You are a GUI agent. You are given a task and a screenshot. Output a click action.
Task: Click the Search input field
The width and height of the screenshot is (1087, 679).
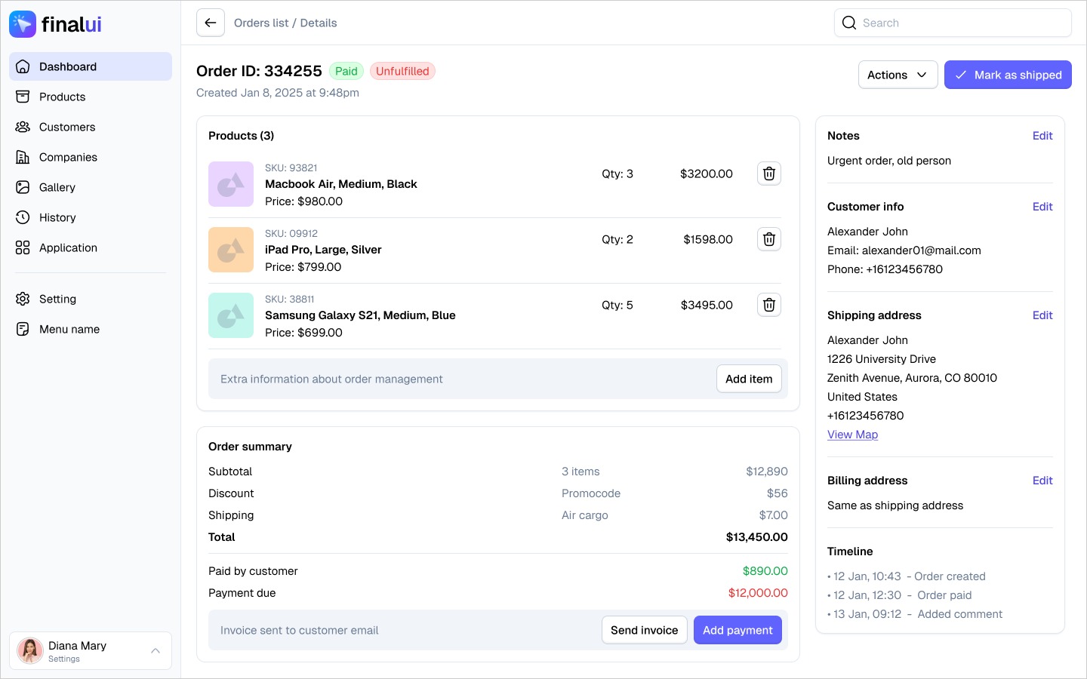pos(953,23)
